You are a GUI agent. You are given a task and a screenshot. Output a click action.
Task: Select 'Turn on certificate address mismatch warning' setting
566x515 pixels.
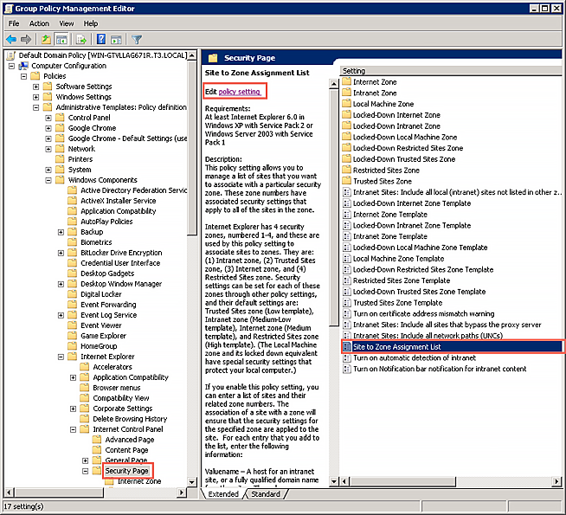pos(423,313)
